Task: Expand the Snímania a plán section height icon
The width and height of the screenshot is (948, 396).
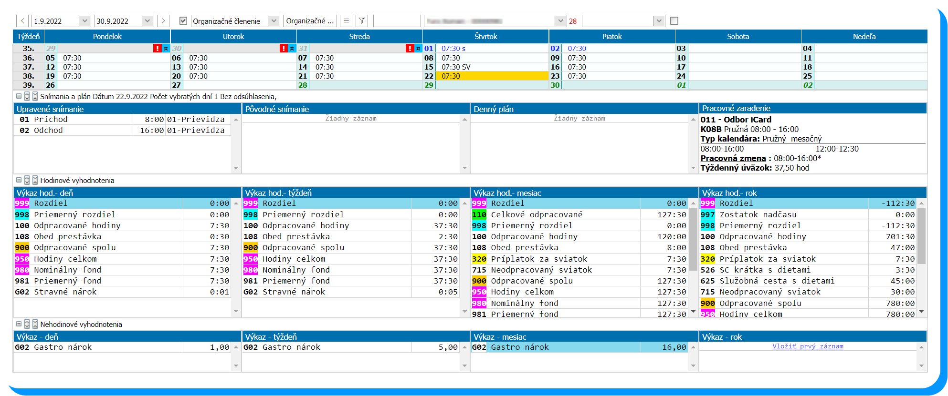Action: click(x=27, y=96)
